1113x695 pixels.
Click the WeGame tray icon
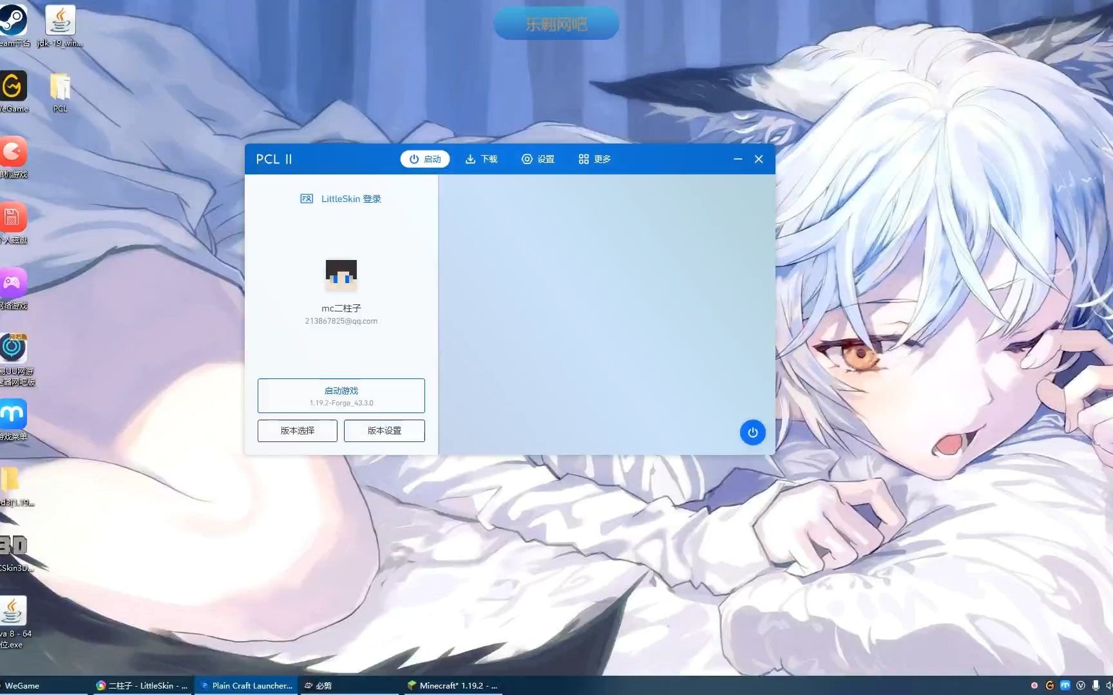1050,685
